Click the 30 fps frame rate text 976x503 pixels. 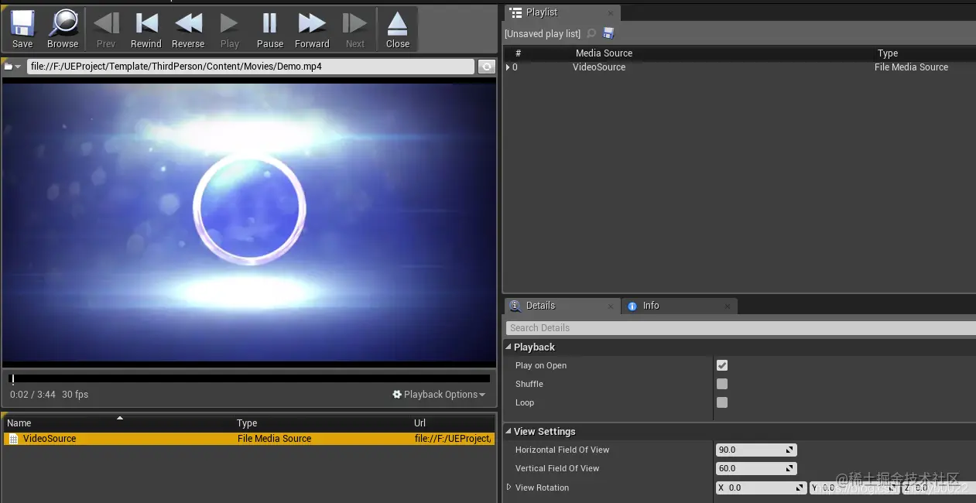tap(75, 395)
